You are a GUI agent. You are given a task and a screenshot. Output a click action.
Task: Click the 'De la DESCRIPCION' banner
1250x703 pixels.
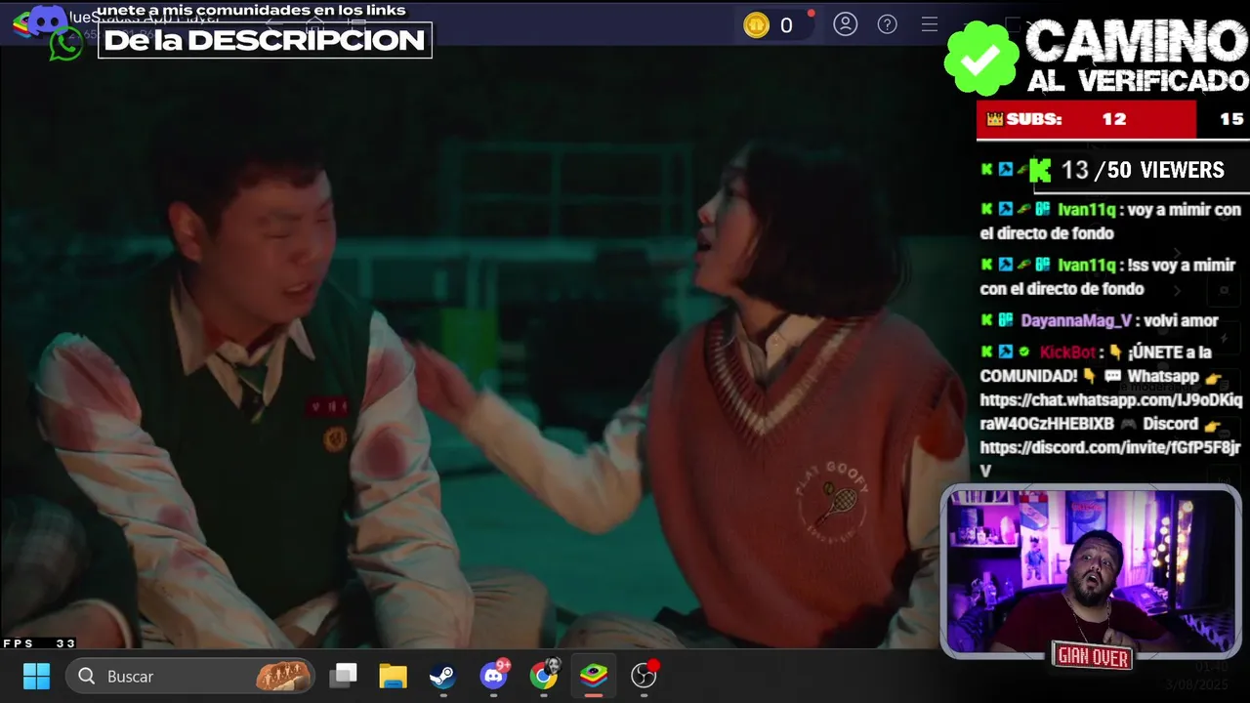tap(265, 40)
